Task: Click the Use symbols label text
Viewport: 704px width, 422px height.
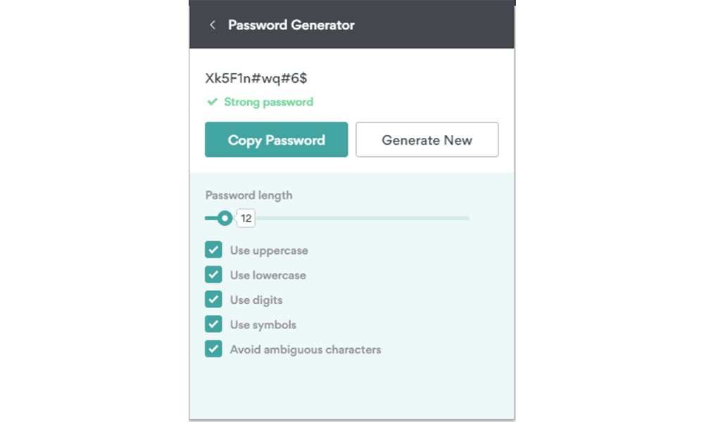Action: point(263,325)
